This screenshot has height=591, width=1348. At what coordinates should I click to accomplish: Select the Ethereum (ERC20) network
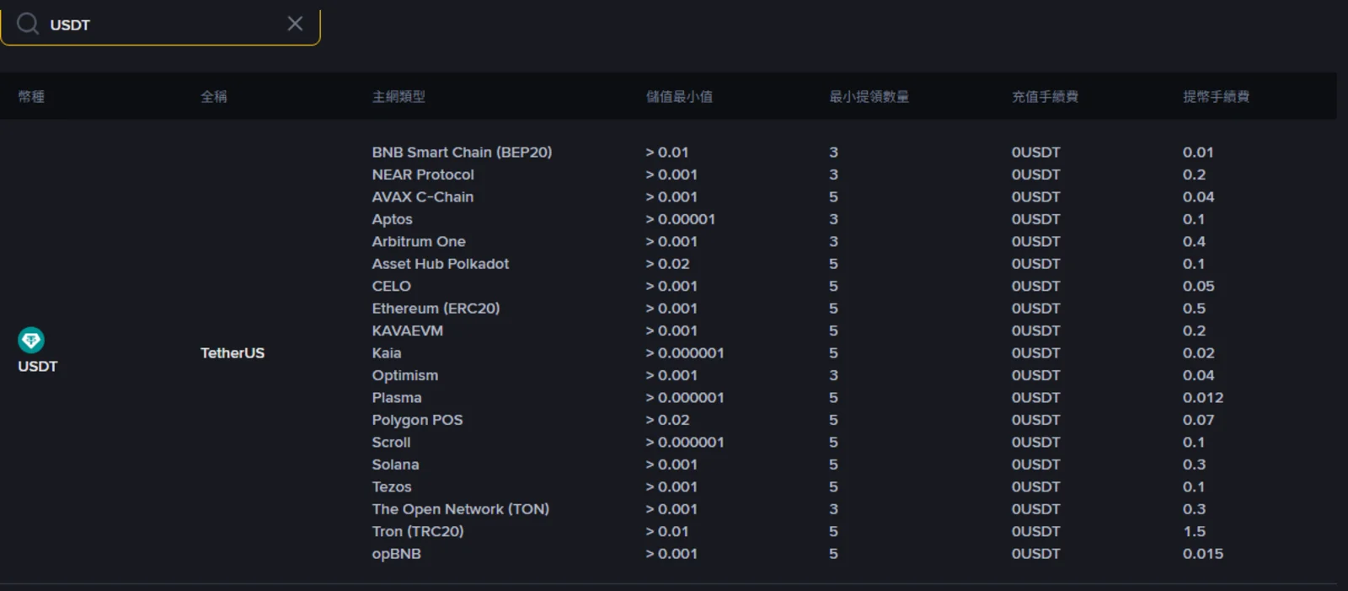click(436, 309)
